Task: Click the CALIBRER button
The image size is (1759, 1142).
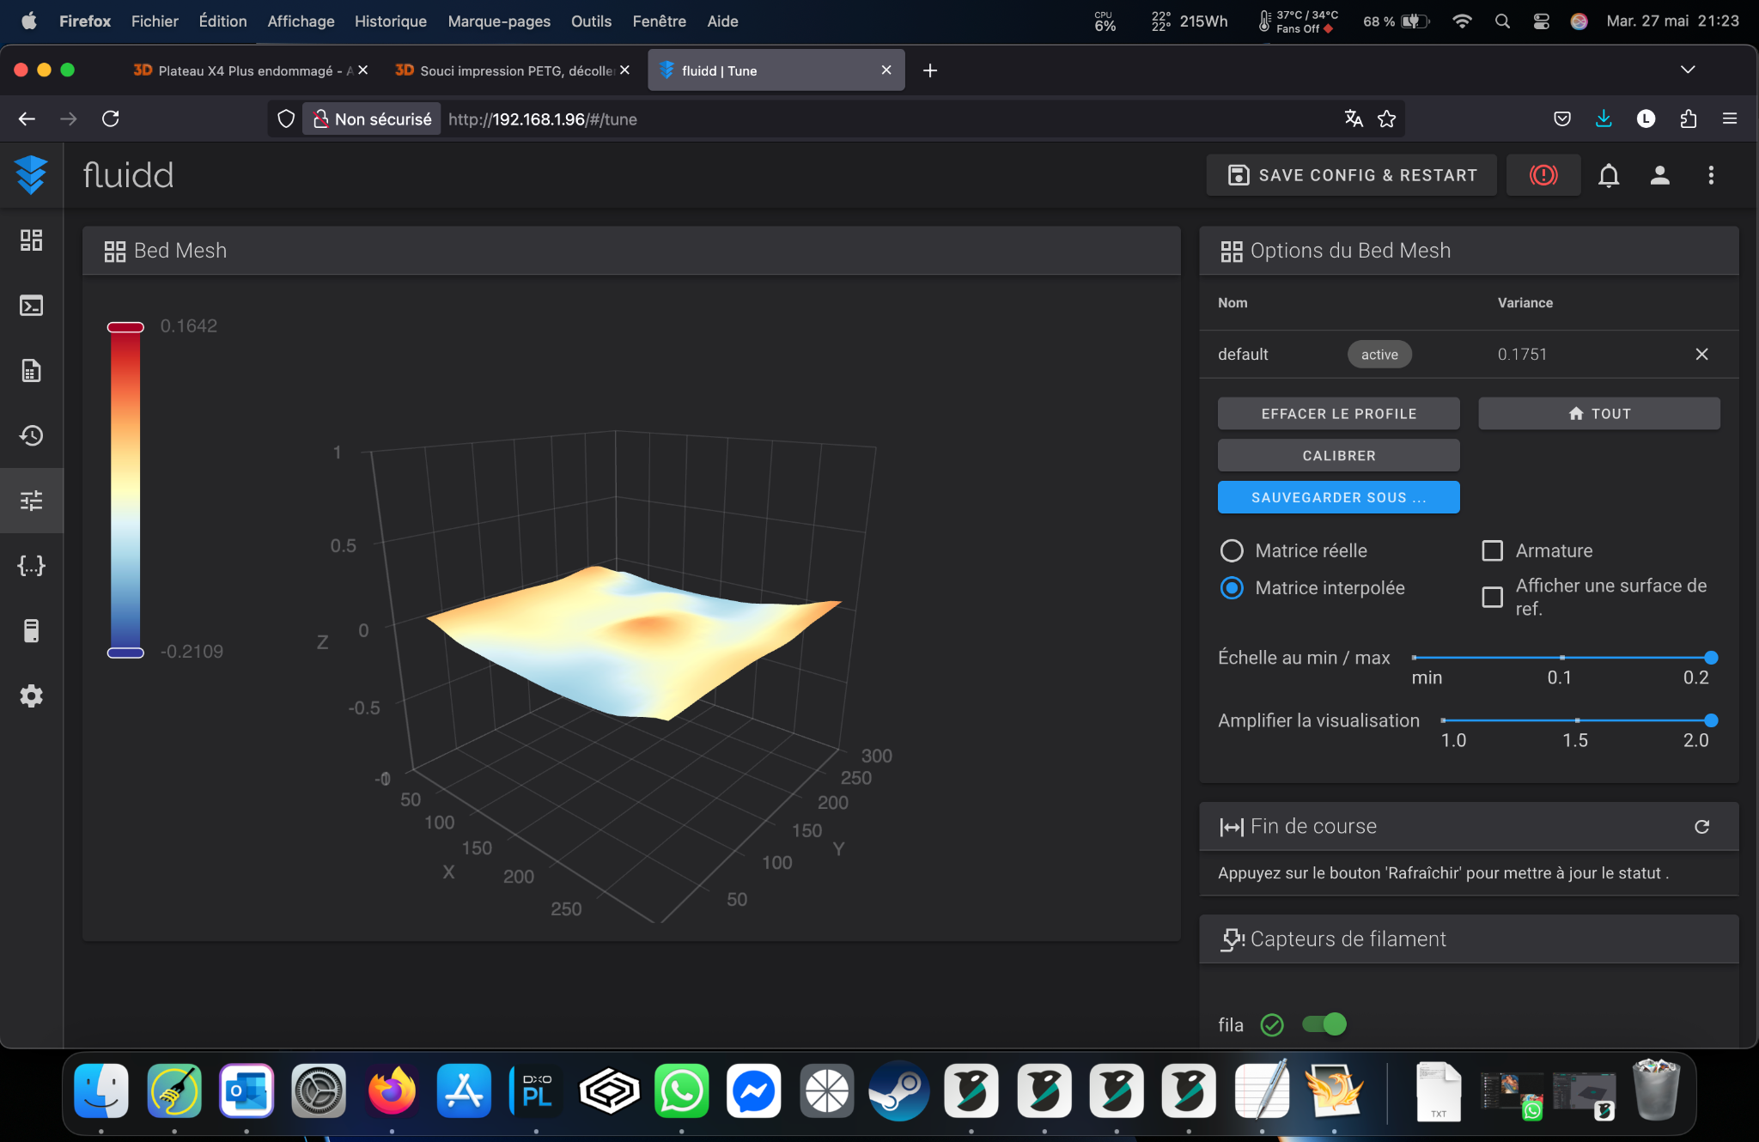Action: pyautogui.click(x=1338, y=456)
